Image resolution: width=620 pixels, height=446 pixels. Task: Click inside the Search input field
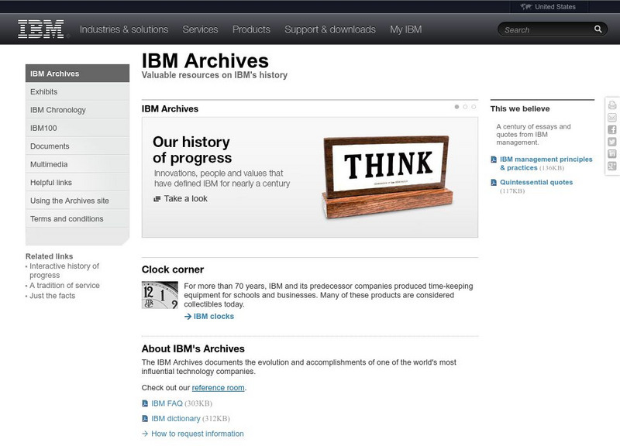(547, 29)
